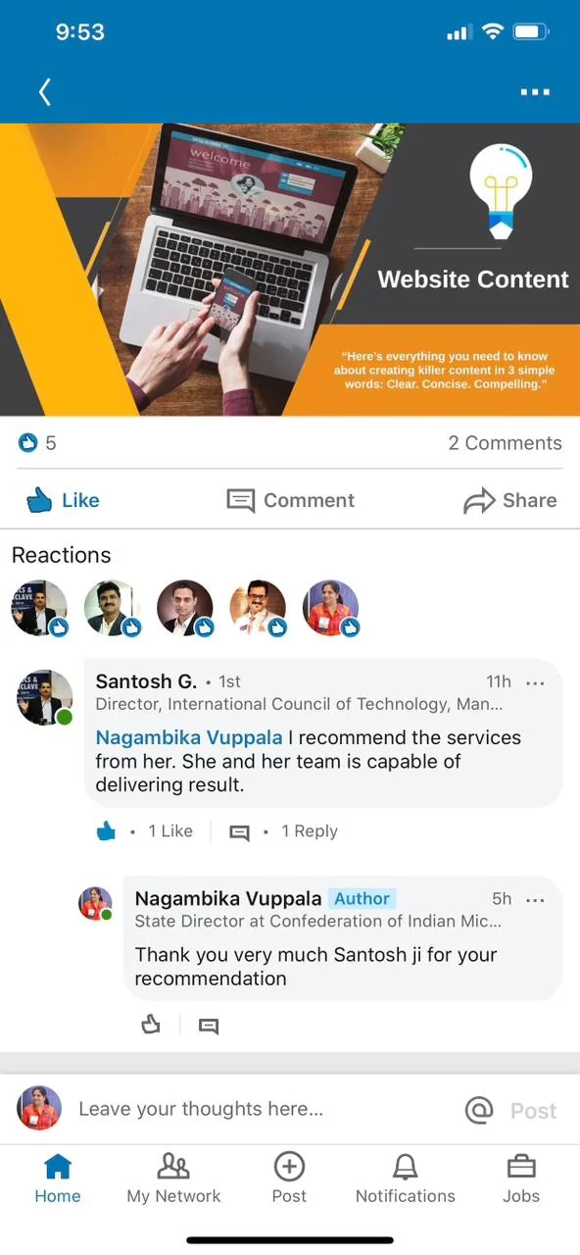Open the Notifications tab

pyautogui.click(x=405, y=1178)
